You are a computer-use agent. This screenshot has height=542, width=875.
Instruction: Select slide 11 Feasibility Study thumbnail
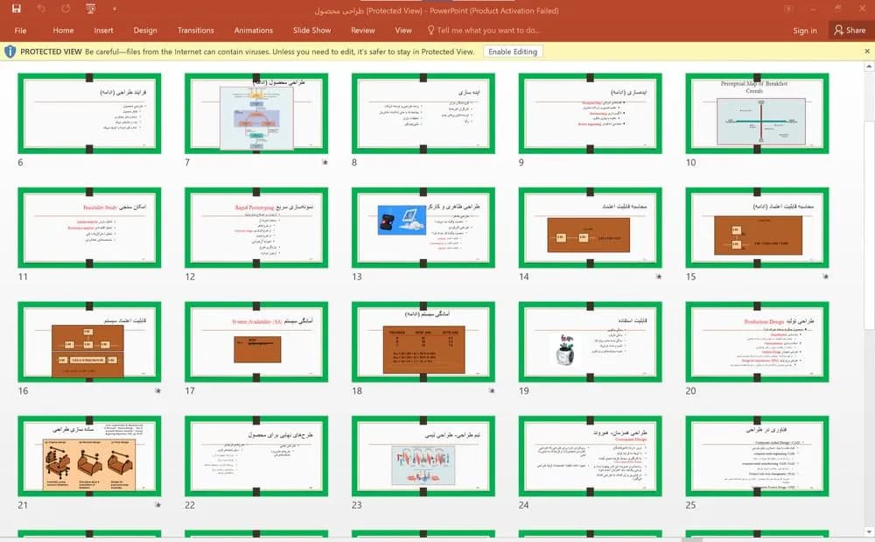89,228
